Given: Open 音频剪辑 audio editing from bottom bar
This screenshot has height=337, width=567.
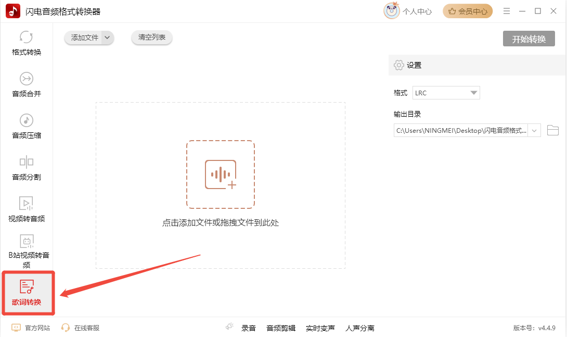Looking at the screenshot, I should coord(281,328).
